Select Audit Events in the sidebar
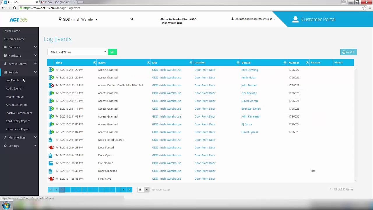This screenshot has width=373, height=210. [14, 88]
